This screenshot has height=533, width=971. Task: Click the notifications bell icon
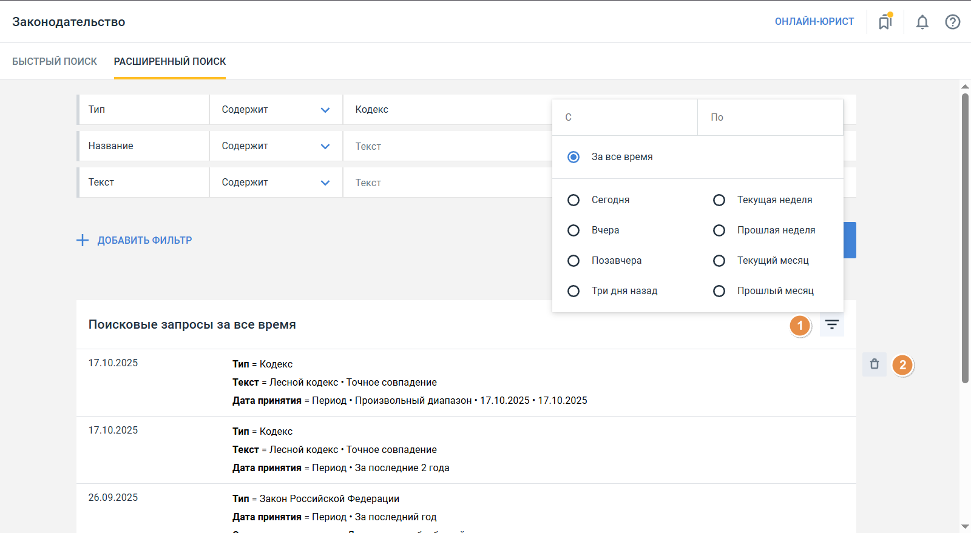coord(922,22)
